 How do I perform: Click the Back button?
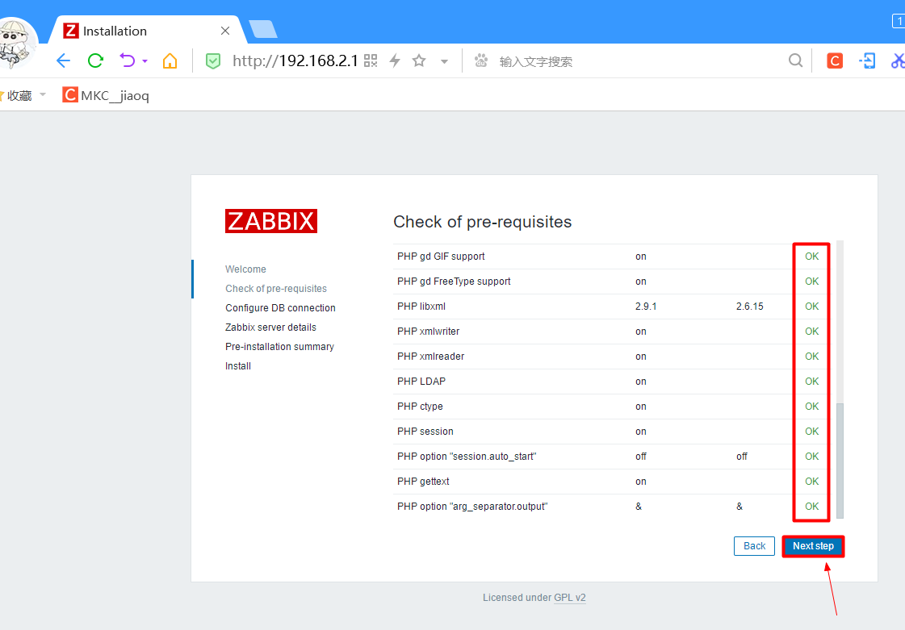tap(754, 546)
